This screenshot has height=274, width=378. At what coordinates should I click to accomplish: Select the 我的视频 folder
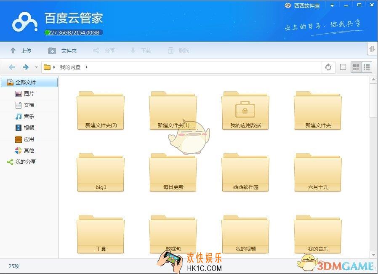point(245,234)
